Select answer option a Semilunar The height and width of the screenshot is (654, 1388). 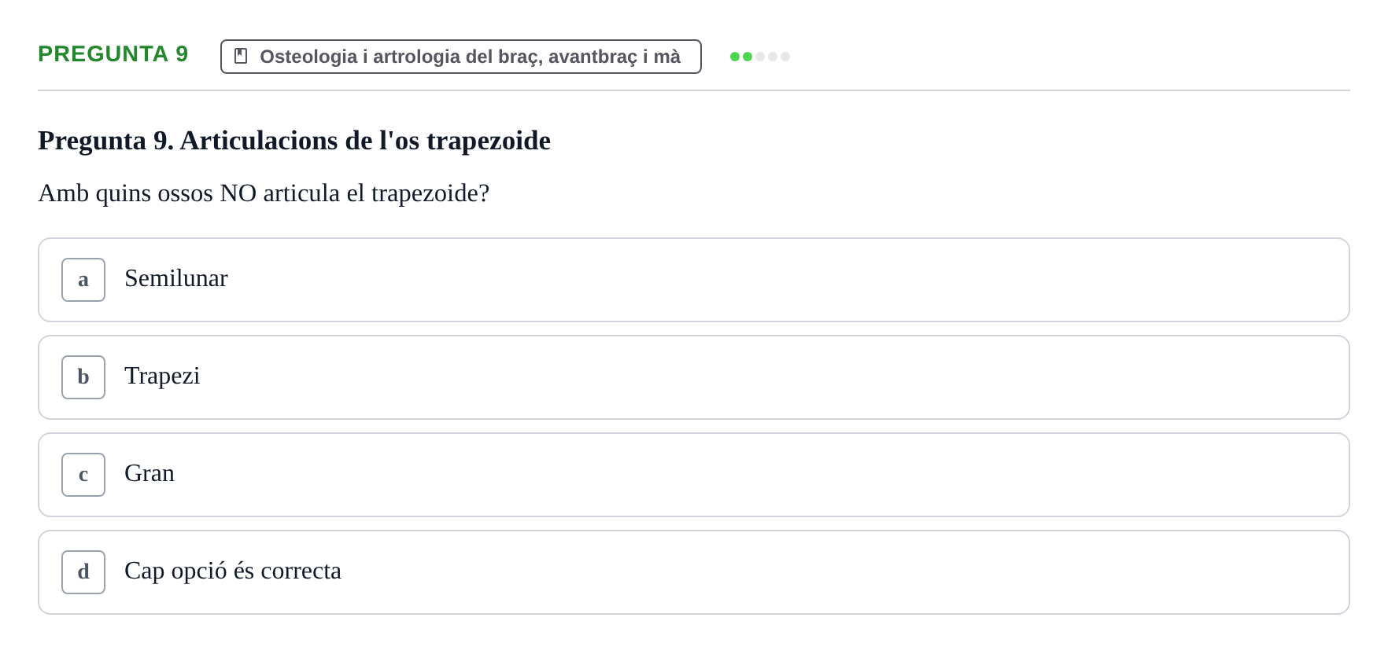(x=694, y=280)
